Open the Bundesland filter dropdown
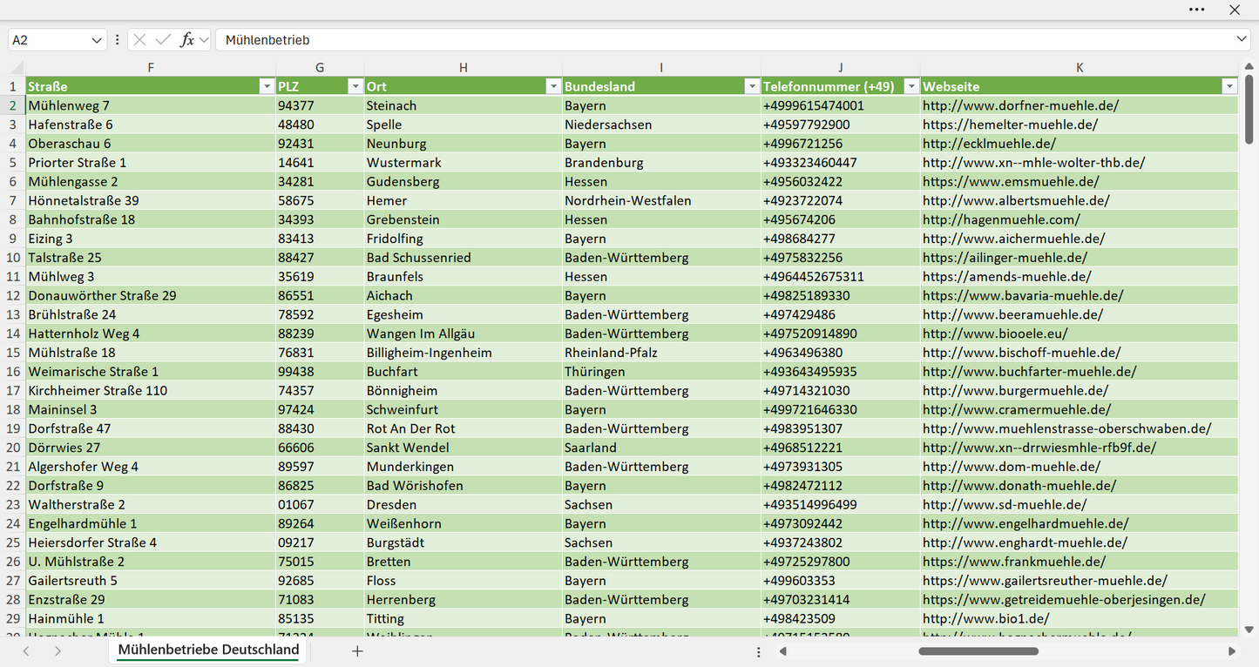Viewport: 1259px width, 667px height. pyautogui.click(x=752, y=86)
